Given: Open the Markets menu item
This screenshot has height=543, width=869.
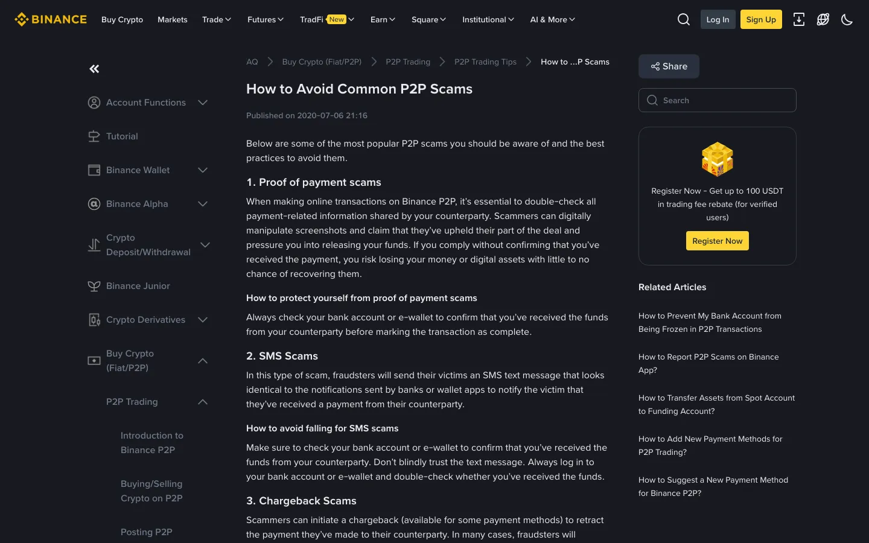Looking at the screenshot, I should (173, 19).
